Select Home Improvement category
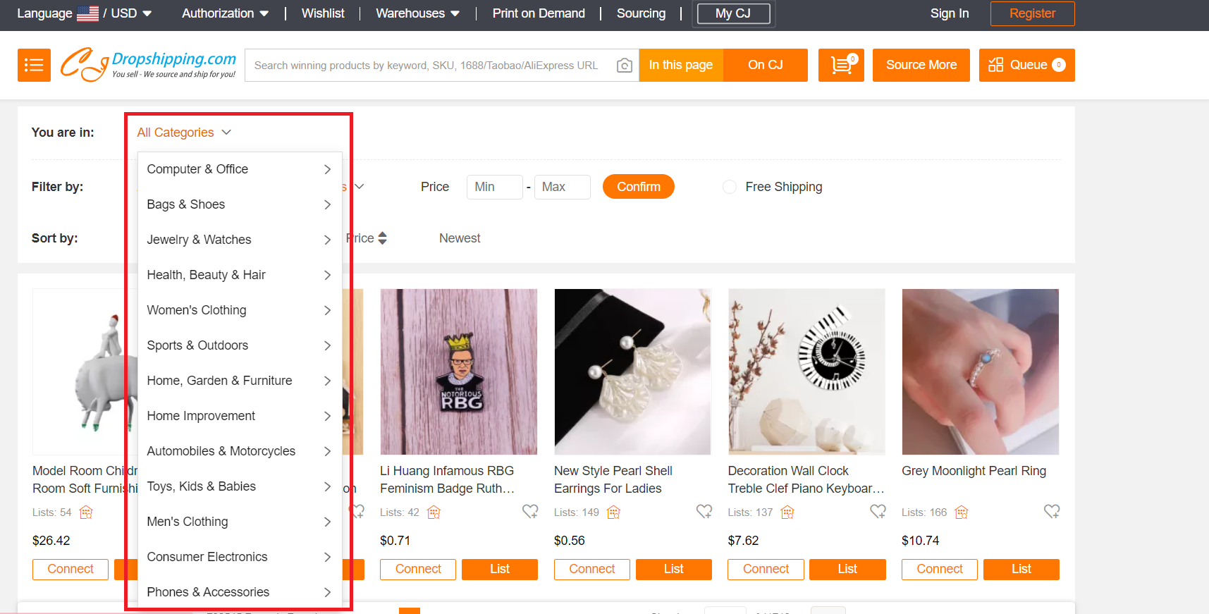This screenshot has height=614, width=1209. (240, 416)
